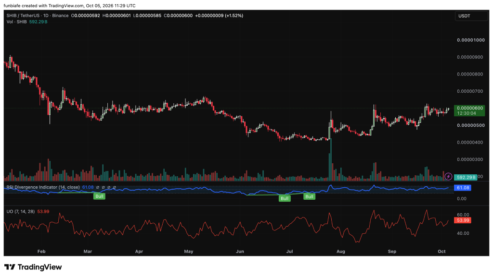Click the 61.08 value in RSI legend

point(88,187)
